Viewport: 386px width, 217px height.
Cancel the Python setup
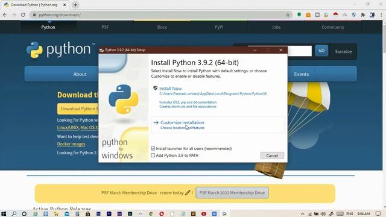pyautogui.click(x=272, y=156)
